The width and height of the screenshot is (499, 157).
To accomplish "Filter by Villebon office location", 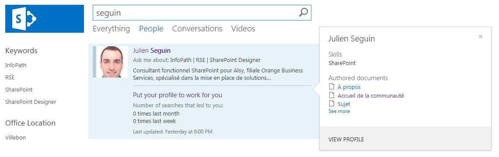I will [16, 138].
